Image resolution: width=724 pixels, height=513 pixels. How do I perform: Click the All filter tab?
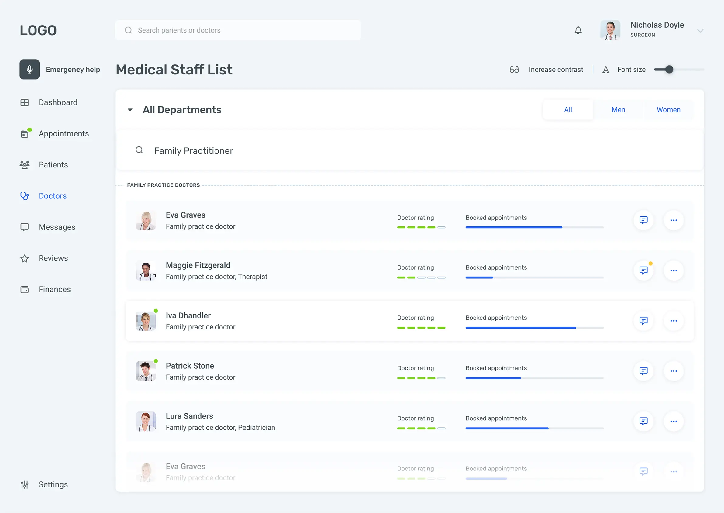(x=568, y=110)
